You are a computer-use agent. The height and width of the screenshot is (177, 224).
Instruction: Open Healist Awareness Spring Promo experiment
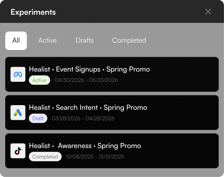click(85, 146)
